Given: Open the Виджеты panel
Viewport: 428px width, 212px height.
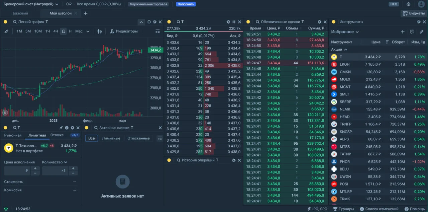Looking at the screenshot, I should point(413,13).
